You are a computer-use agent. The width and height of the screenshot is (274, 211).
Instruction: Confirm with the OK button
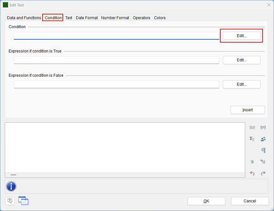(x=206, y=201)
